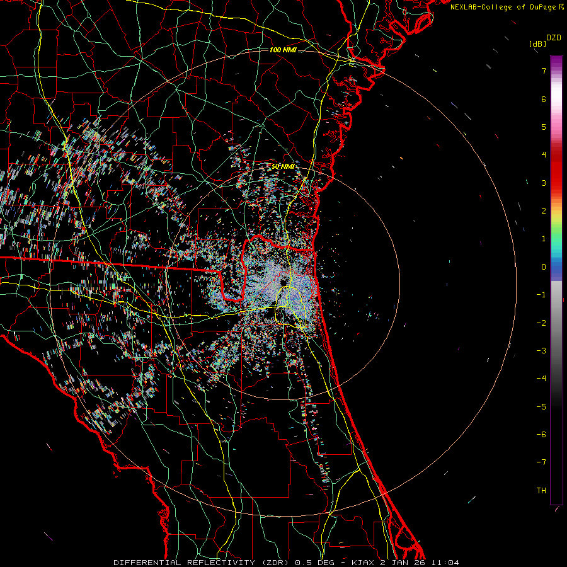The height and width of the screenshot is (567, 567).
Task: Click the -7 value on the color scale
Action: click(541, 462)
